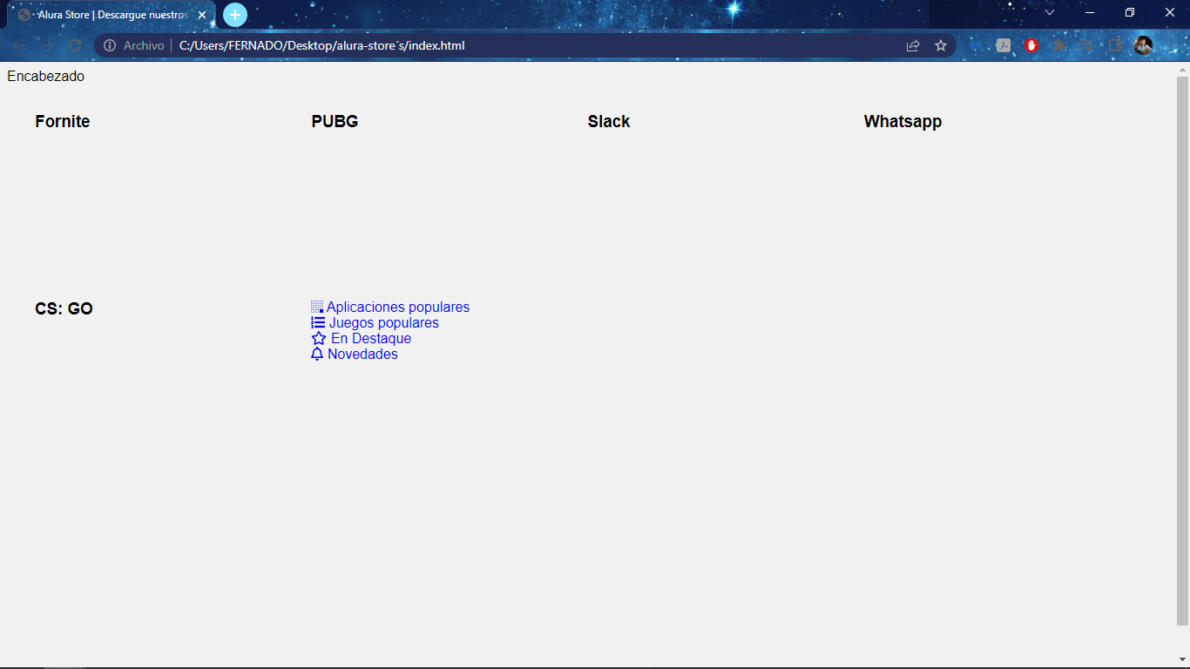The height and width of the screenshot is (669, 1190).
Task: Click the Encabezado text
Action: (45, 76)
